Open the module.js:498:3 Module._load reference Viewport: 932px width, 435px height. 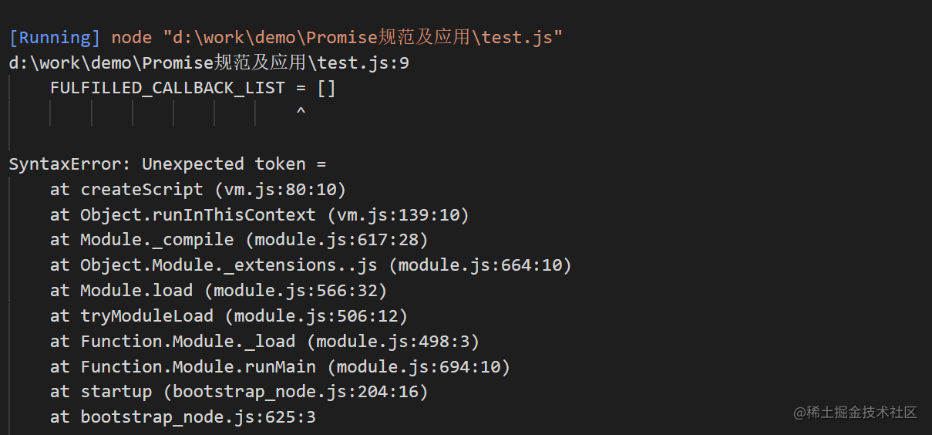tap(393, 342)
